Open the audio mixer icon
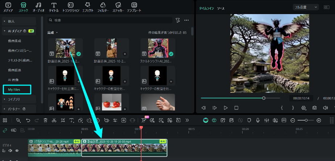This screenshot has height=161, width=335. [266, 120]
